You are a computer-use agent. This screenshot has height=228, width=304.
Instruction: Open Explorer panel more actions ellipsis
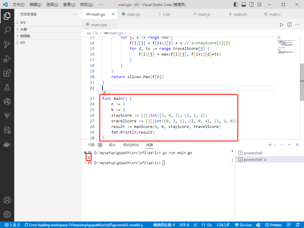pos(75,14)
